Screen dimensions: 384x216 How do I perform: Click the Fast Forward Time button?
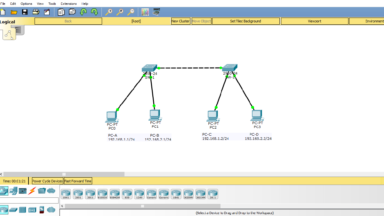[x=78, y=181]
